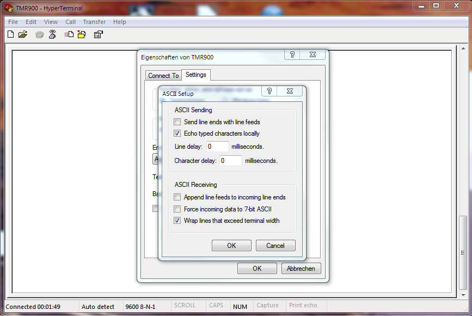Switch to the Connect To tab
Viewport: 472px width, 316px height.
[163, 76]
